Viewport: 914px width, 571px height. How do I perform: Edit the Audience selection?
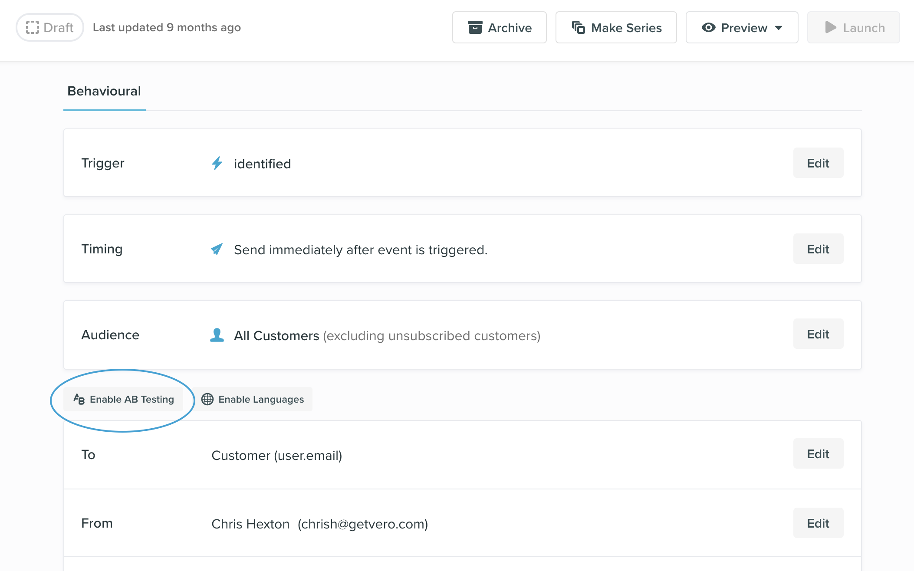pos(818,334)
